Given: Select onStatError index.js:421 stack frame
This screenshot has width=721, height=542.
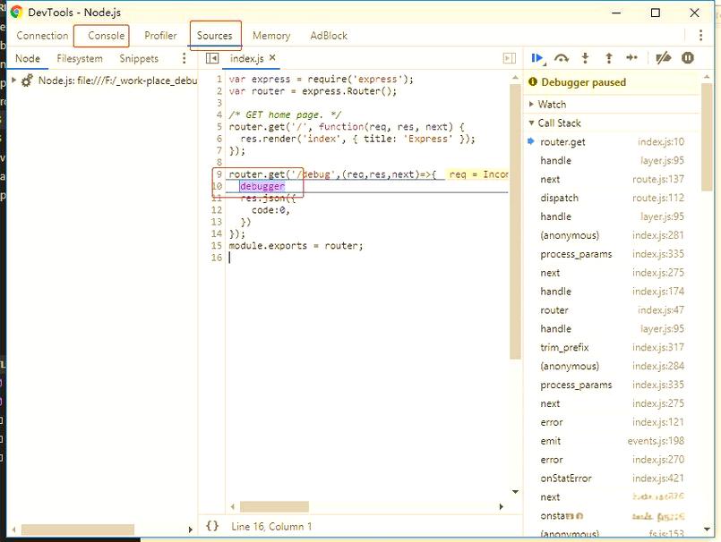Looking at the screenshot, I should point(612,478).
